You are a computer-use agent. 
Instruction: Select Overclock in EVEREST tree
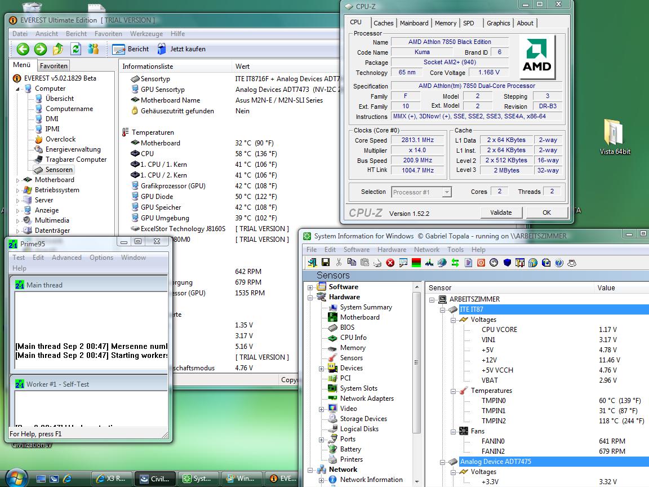60,139
